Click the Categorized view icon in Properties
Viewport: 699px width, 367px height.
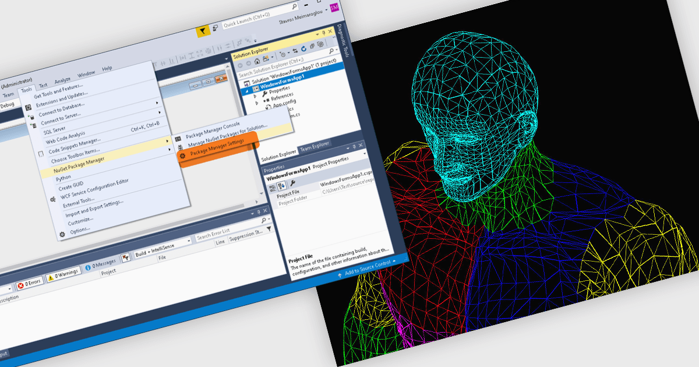tap(272, 188)
